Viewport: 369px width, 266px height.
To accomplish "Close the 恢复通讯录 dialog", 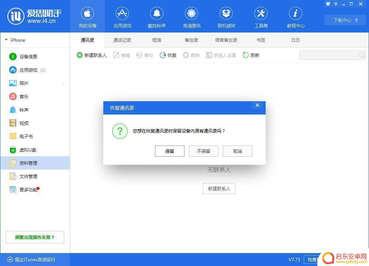I will (257, 105).
